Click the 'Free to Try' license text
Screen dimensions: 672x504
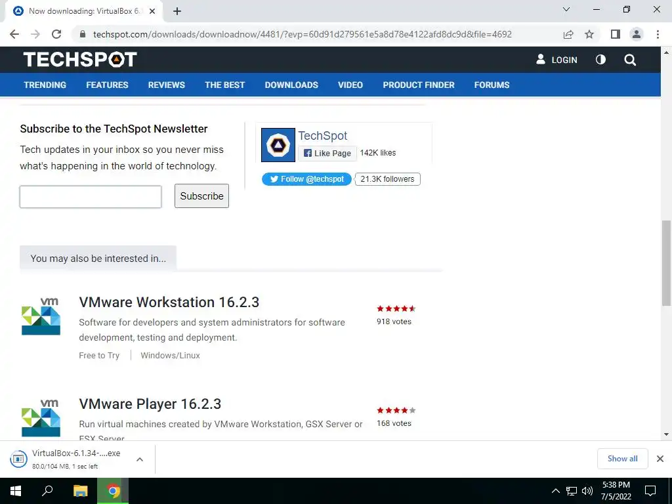(x=99, y=355)
